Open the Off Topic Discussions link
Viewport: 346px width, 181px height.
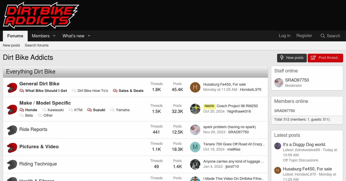pos(300,160)
